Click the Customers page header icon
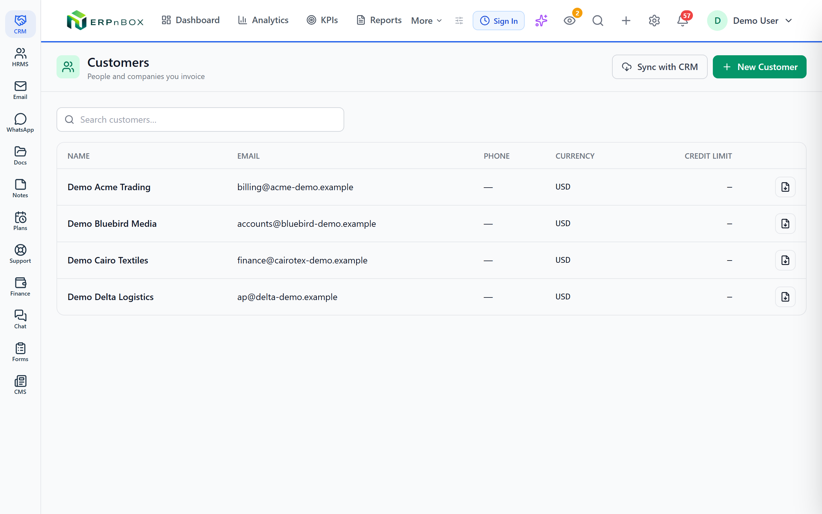 tap(68, 67)
